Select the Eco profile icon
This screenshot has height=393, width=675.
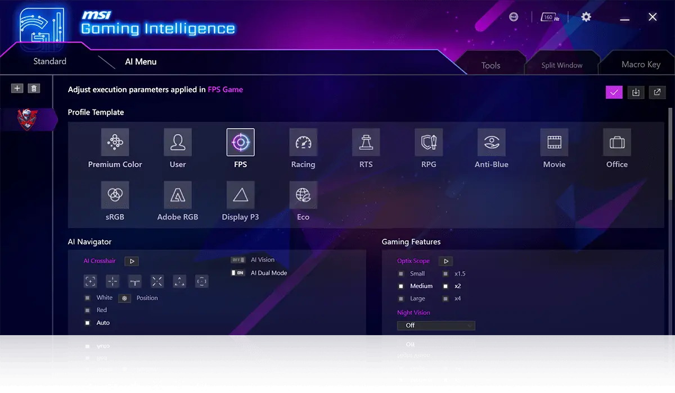pyautogui.click(x=303, y=195)
